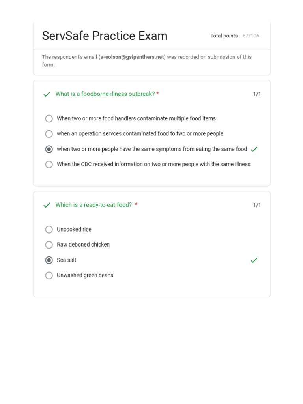
Task: Click the 1/1 score for ready-to-eat question
Action: (x=257, y=205)
